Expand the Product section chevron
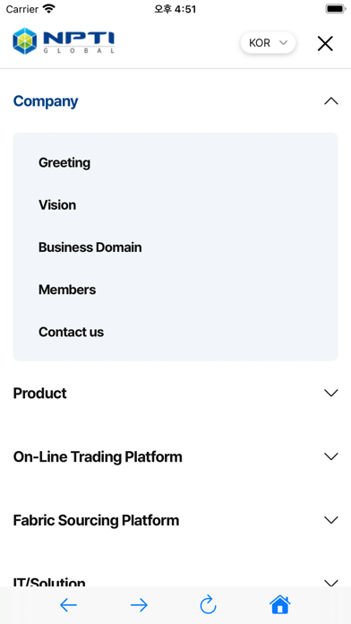Screen dimensions: 351x624 pos(330,393)
